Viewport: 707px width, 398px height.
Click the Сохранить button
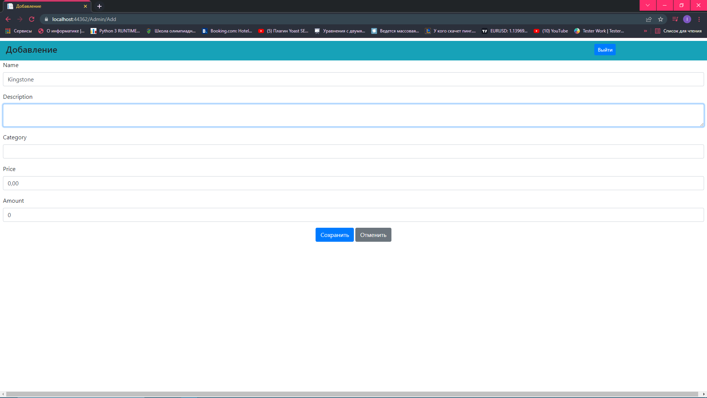(334, 235)
